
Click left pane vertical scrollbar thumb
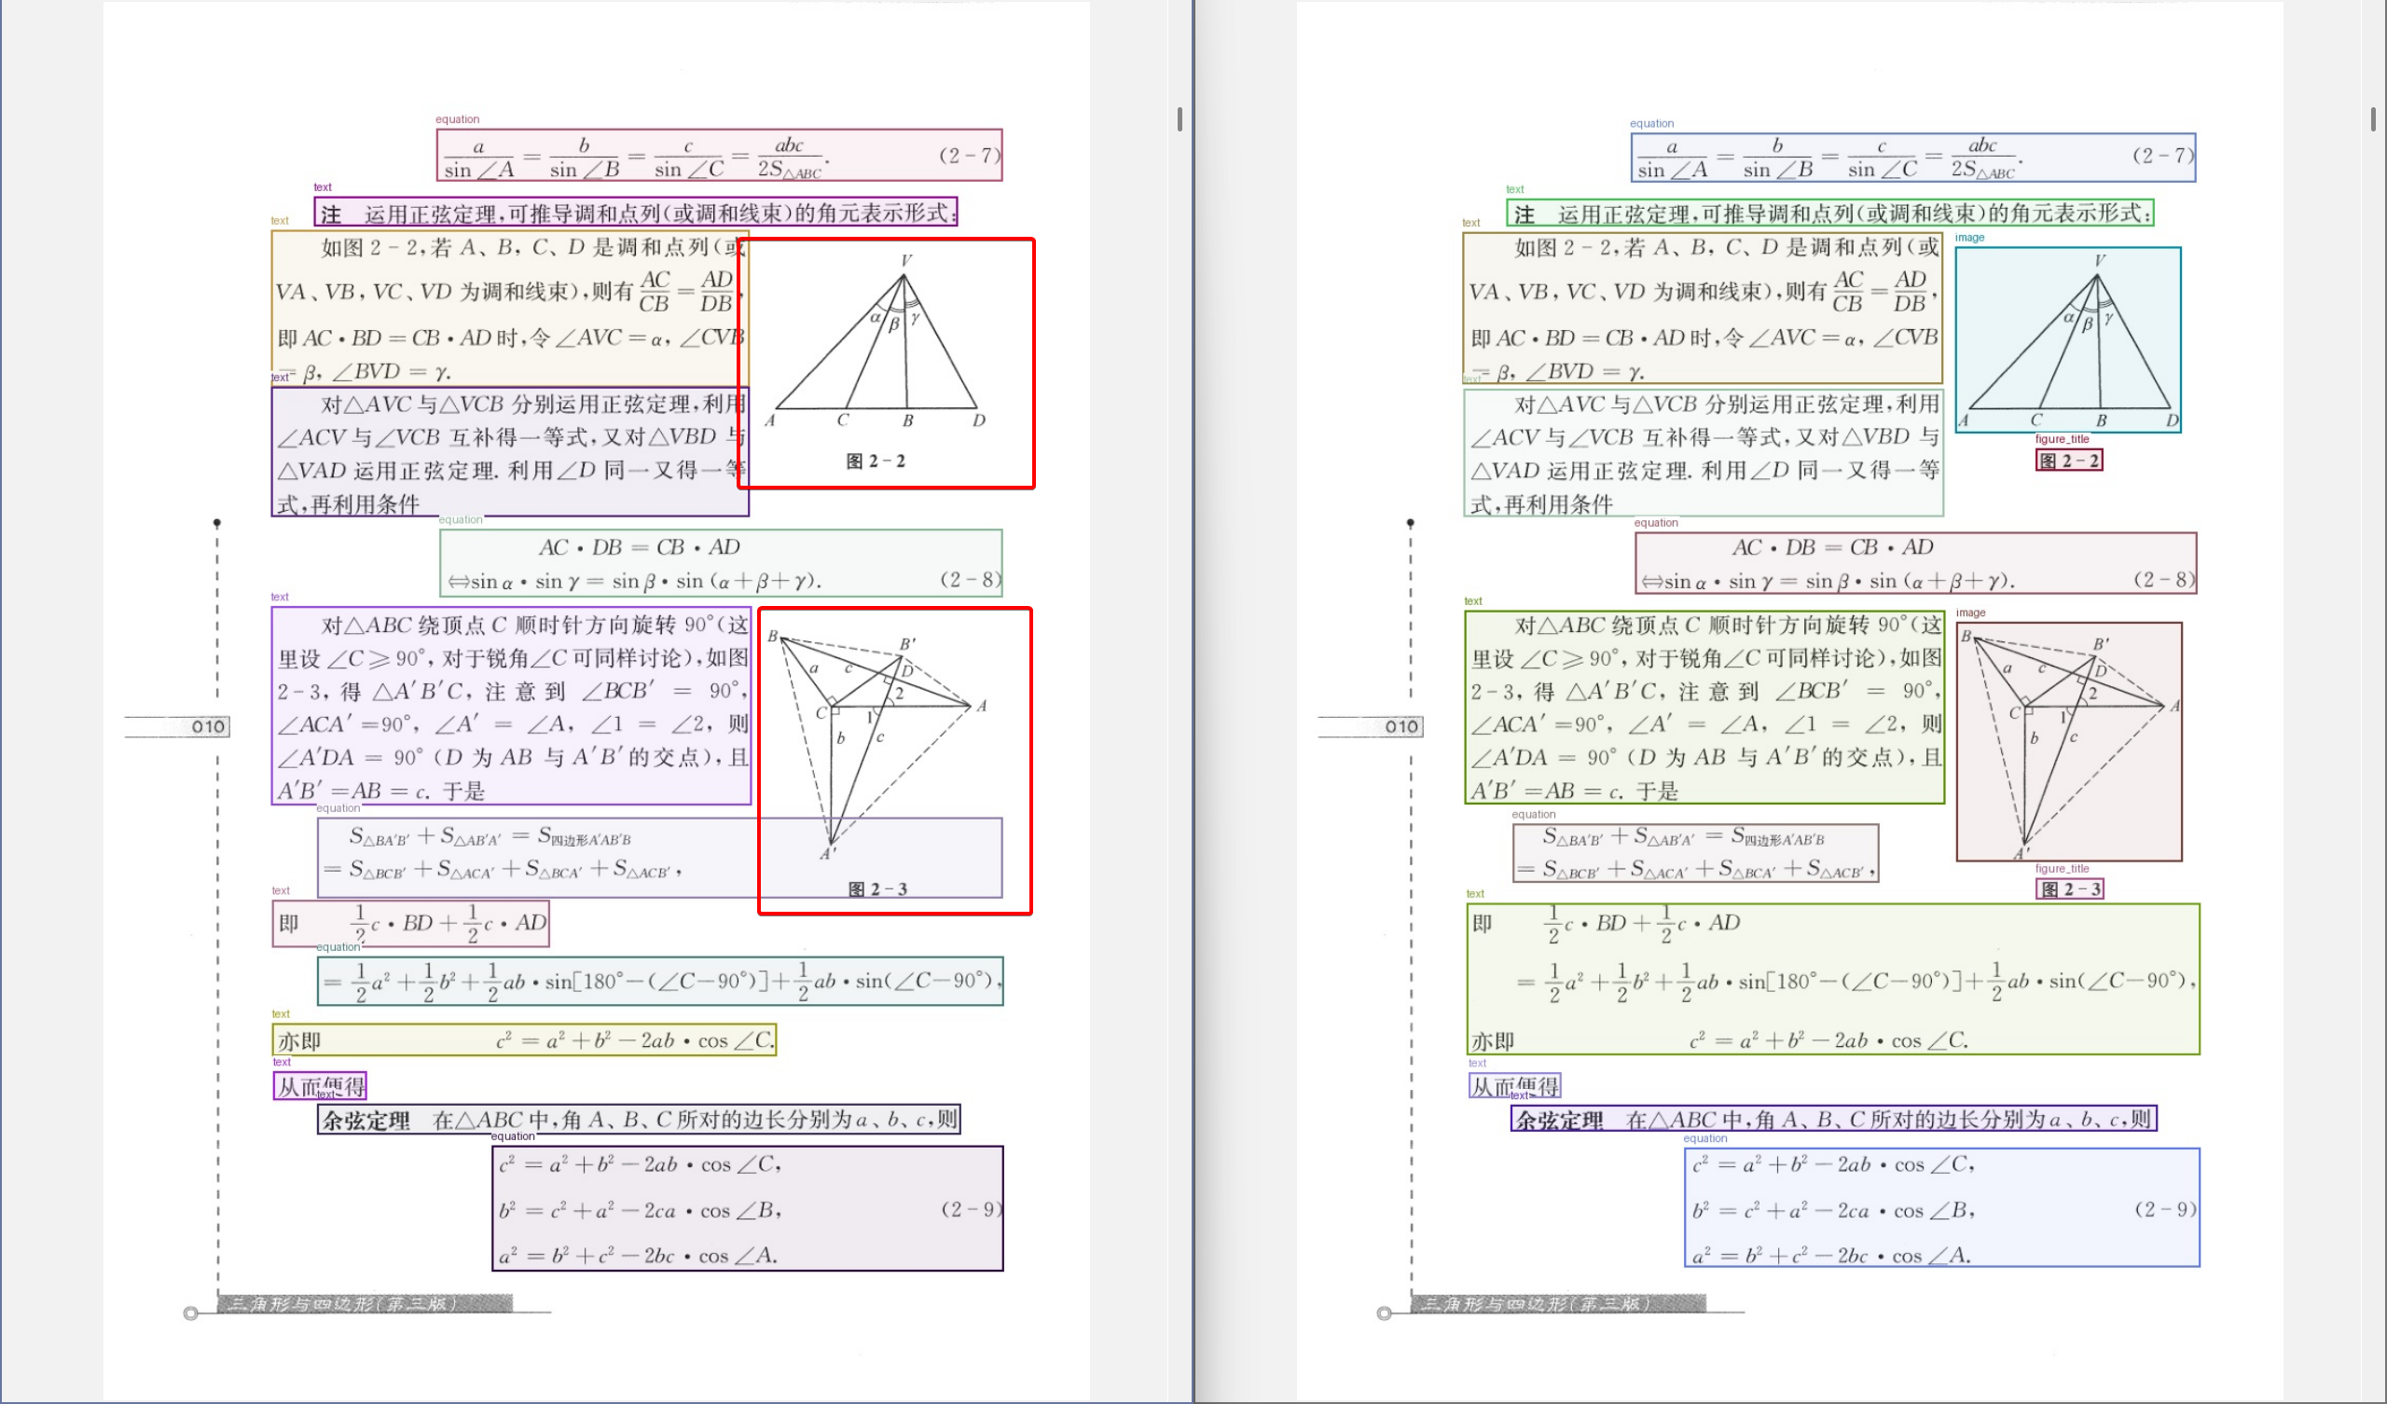pos(1180,119)
